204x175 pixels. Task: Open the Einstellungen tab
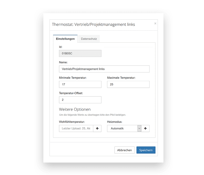pos(65,39)
